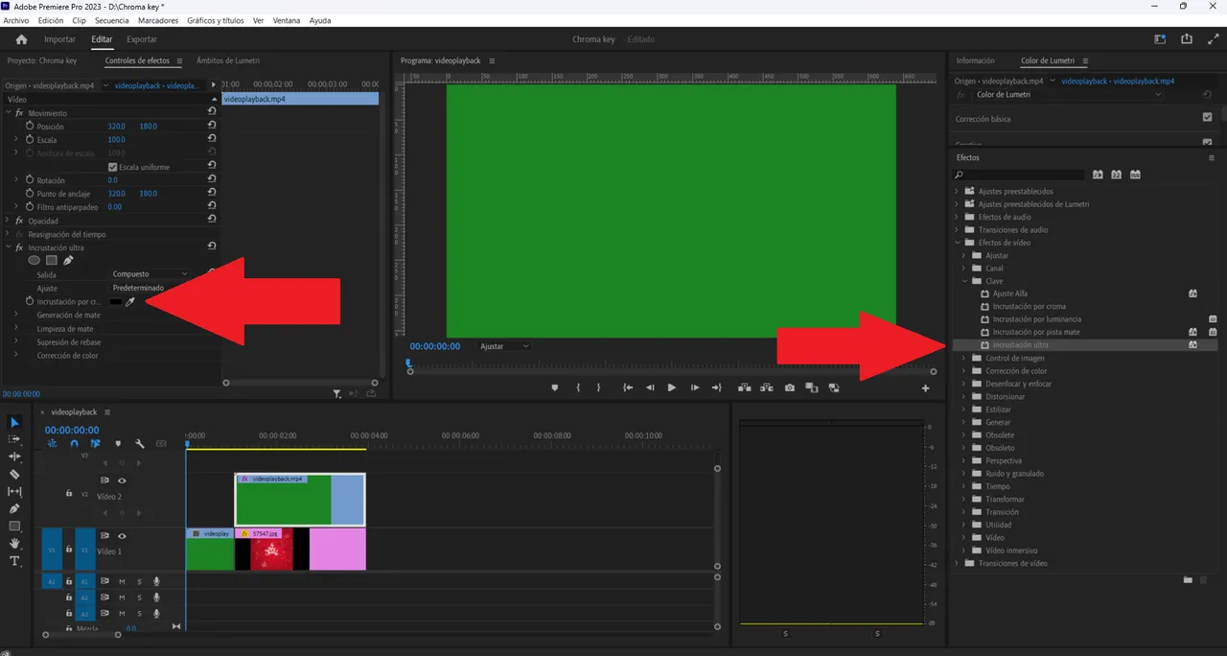The height and width of the screenshot is (656, 1227).
Task: Create new custom bin in Effects panel
Action: (x=1188, y=579)
